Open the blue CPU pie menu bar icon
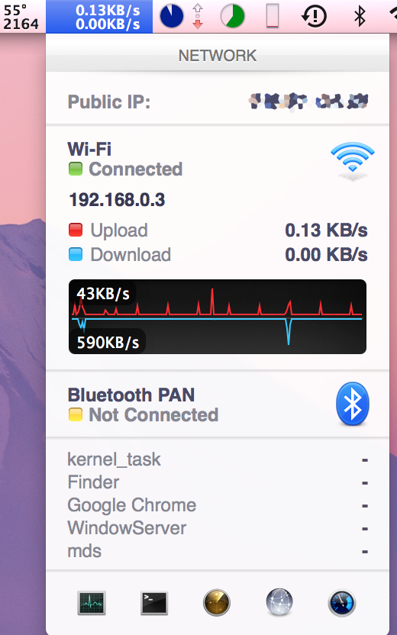Image resolution: width=397 pixels, height=635 pixels. point(171,16)
